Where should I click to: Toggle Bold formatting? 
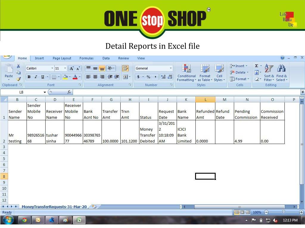[x=29, y=77]
